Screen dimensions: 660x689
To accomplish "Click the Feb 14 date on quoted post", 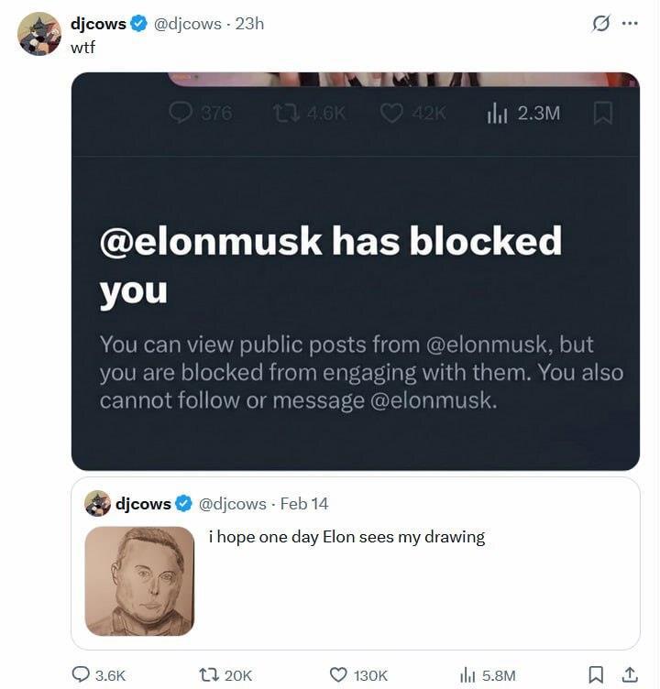I will 303,503.
